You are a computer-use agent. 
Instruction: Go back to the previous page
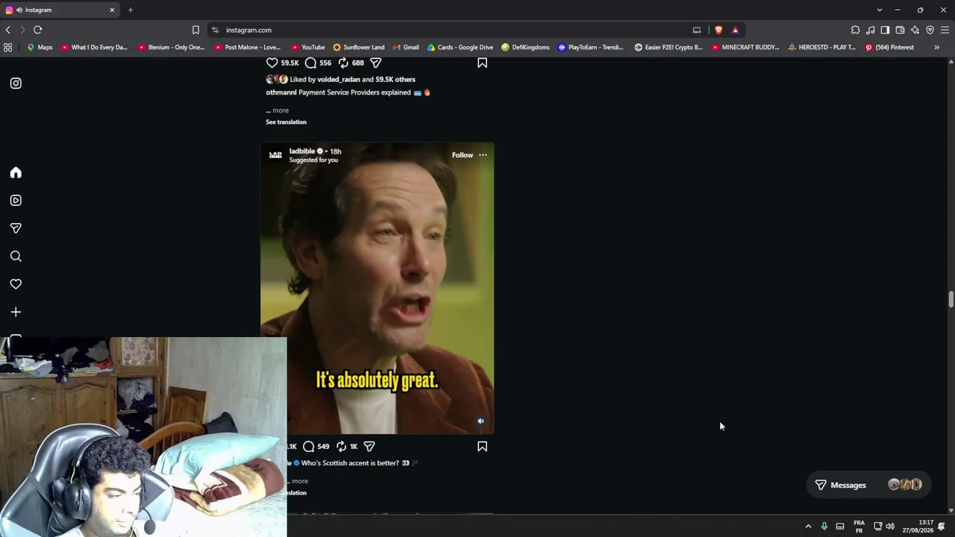point(8,30)
